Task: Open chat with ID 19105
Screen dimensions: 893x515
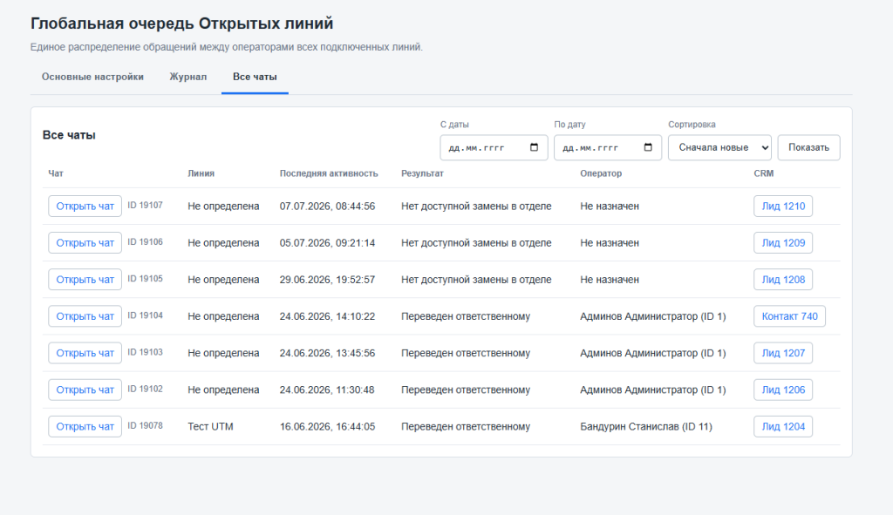Action: [x=85, y=280]
